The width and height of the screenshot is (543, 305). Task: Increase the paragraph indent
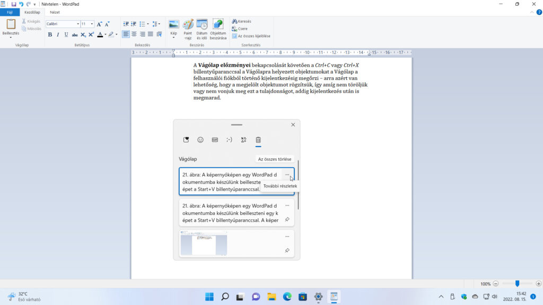tap(134, 24)
